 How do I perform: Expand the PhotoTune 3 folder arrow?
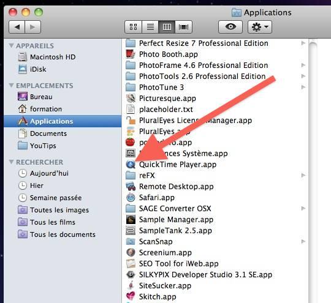point(303,87)
